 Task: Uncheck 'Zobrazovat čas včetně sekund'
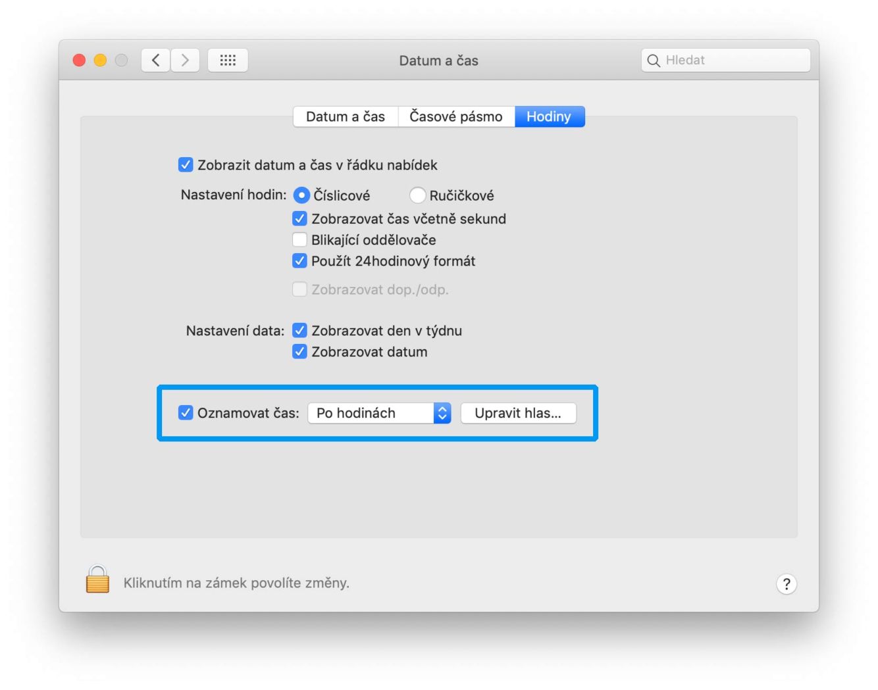(299, 218)
